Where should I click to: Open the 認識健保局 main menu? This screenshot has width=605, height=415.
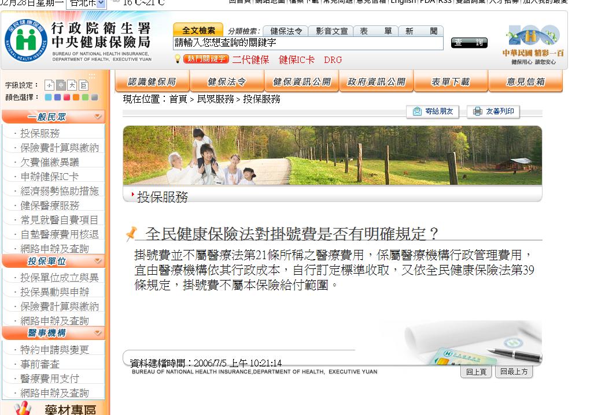point(152,81)
